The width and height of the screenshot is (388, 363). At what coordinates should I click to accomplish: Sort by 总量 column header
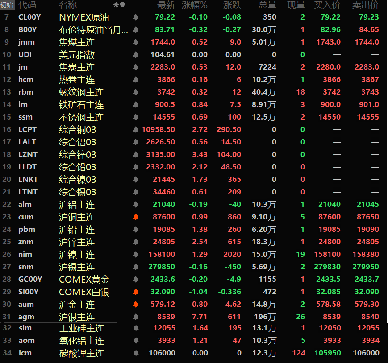tap(267, 5)
